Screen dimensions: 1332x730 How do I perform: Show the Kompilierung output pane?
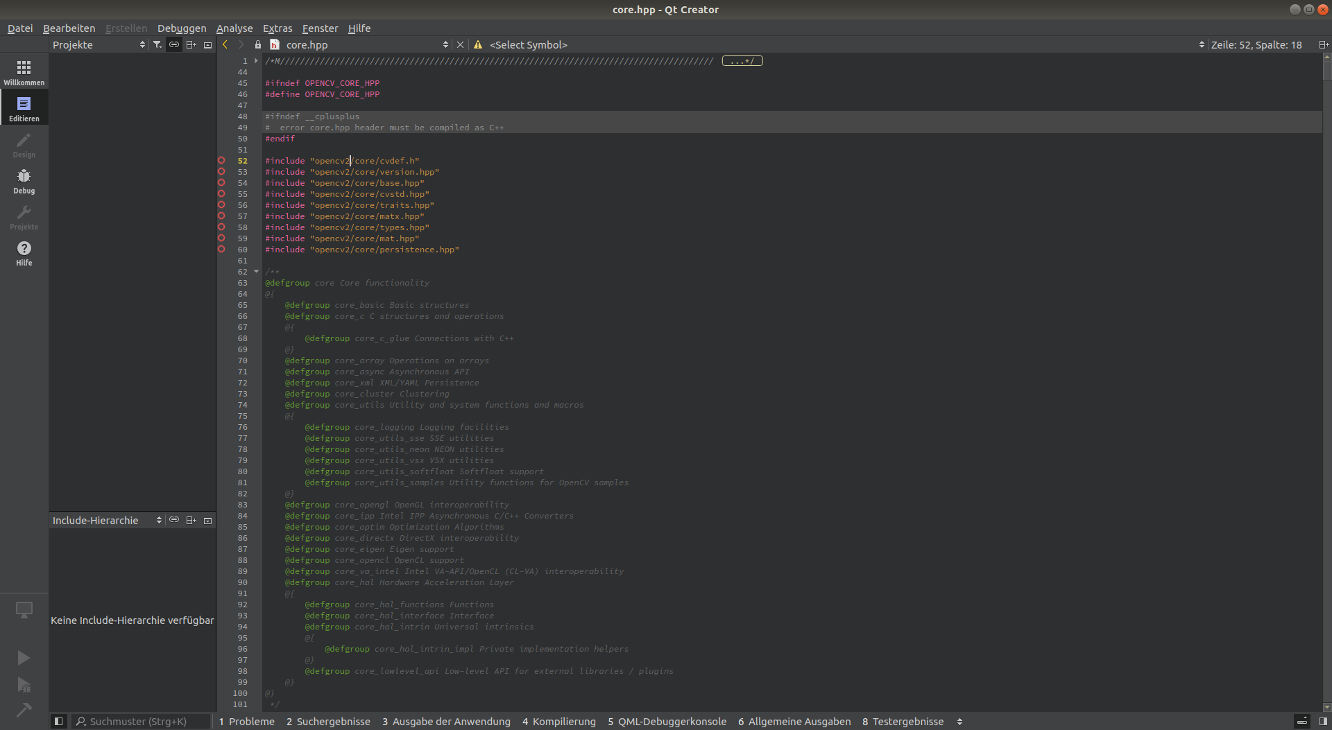coord(559,721)
